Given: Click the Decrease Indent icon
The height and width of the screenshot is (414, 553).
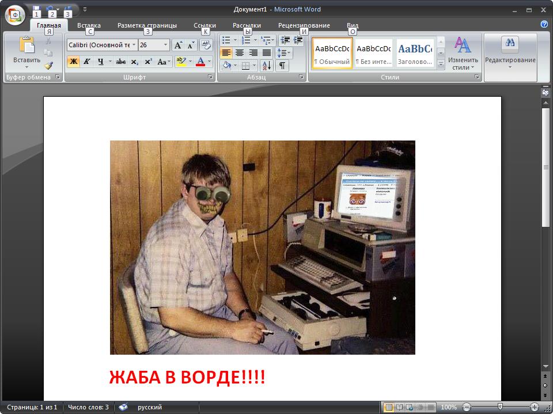Looking at the screenshot, I should (x=285, y=40).
